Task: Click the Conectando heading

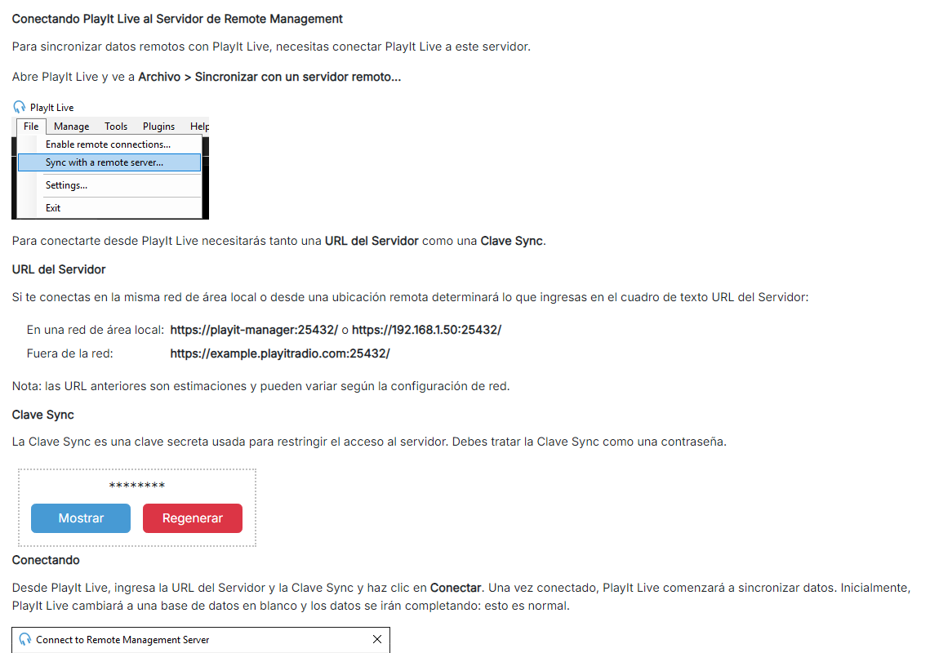Action: point(46,560)
